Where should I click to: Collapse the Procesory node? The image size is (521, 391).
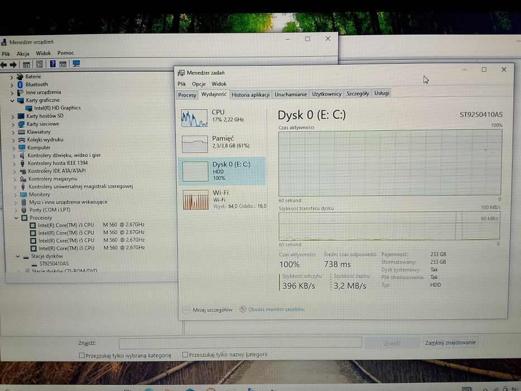(x=16, y=218)
